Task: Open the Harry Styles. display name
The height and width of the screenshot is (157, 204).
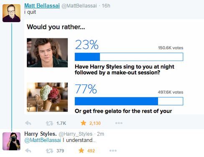Action: tap(41, 134)
